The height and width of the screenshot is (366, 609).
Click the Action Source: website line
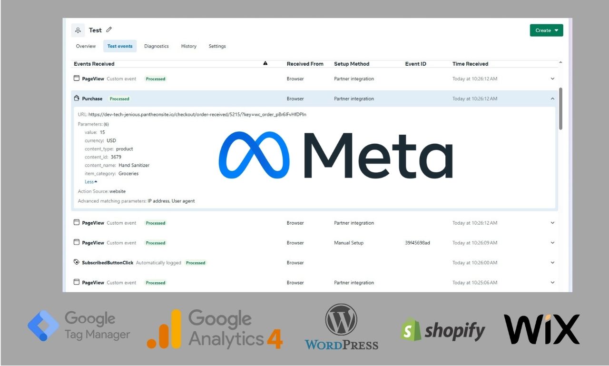[x=102, y=191]
